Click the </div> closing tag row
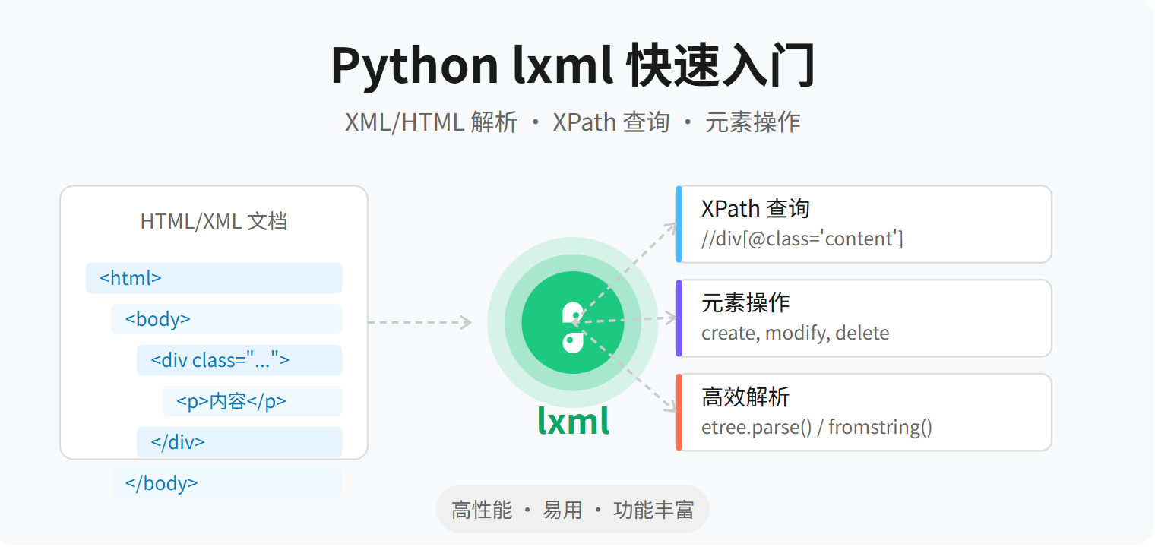Viewport: 1155px width, 547px height. 239,442
